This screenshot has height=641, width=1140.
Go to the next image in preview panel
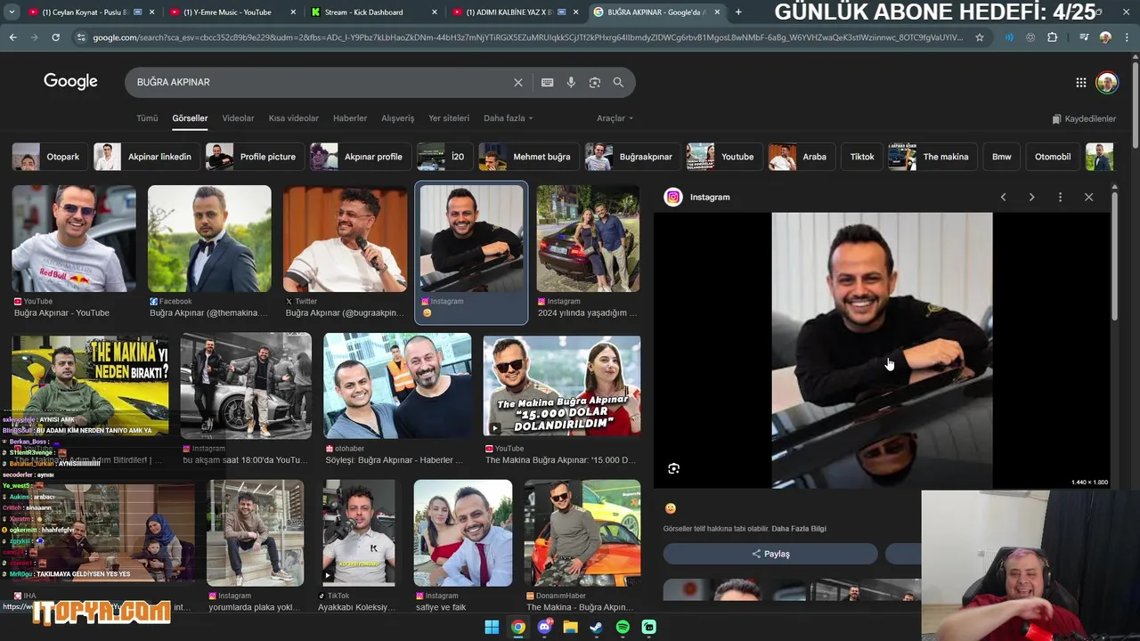coord(1031,197)
